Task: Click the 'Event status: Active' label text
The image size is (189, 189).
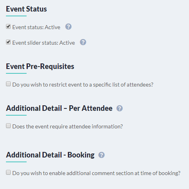Action: pyautogui.click(x=36, y=27)
